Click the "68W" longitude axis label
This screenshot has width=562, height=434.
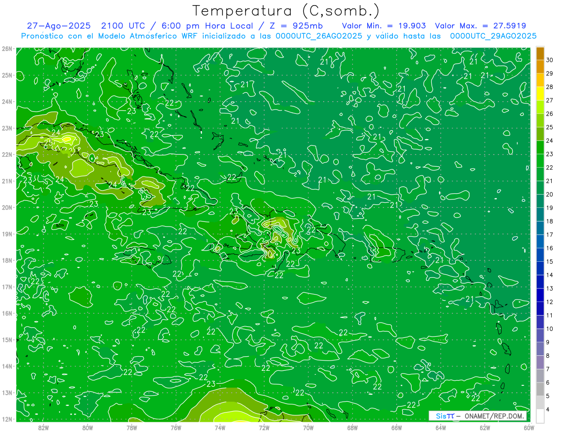pyautogui.click(x=353, y=427)
